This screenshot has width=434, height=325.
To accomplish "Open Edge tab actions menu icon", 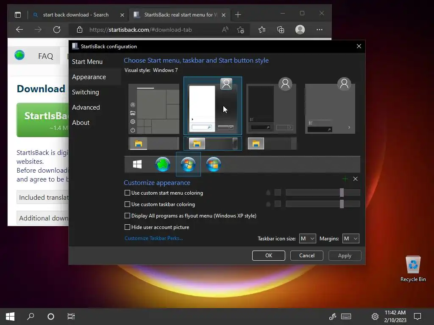I will coord(18,15).
